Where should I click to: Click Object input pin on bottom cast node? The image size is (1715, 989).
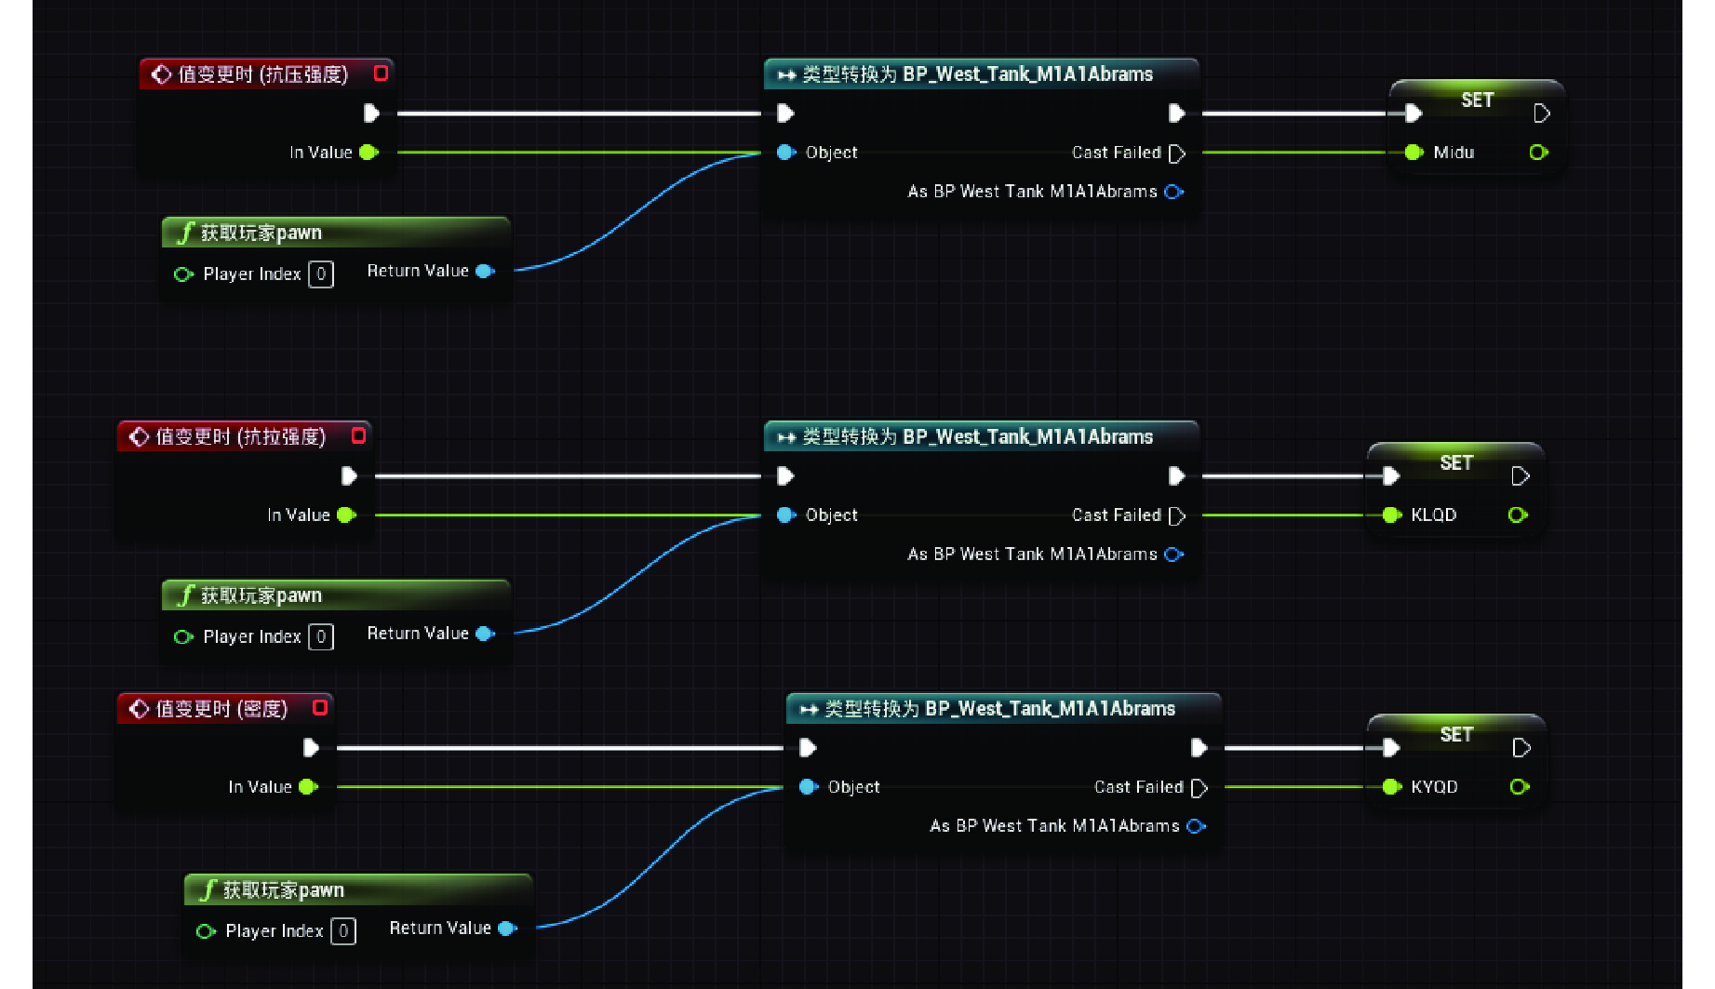808,787
